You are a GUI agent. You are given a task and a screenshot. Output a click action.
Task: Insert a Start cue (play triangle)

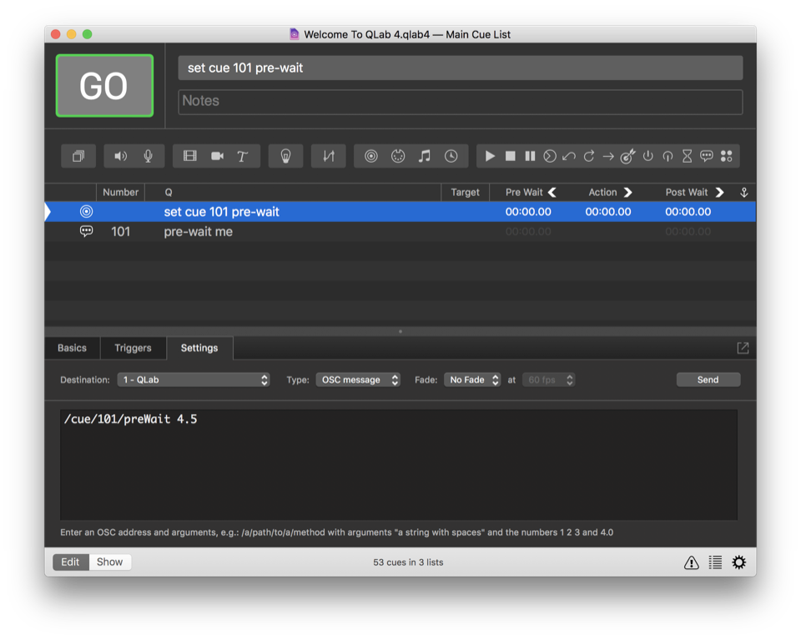click(x=490, y=156)
